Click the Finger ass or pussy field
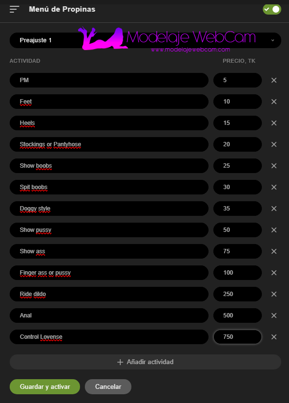289x403 pixels. (109, 273)
